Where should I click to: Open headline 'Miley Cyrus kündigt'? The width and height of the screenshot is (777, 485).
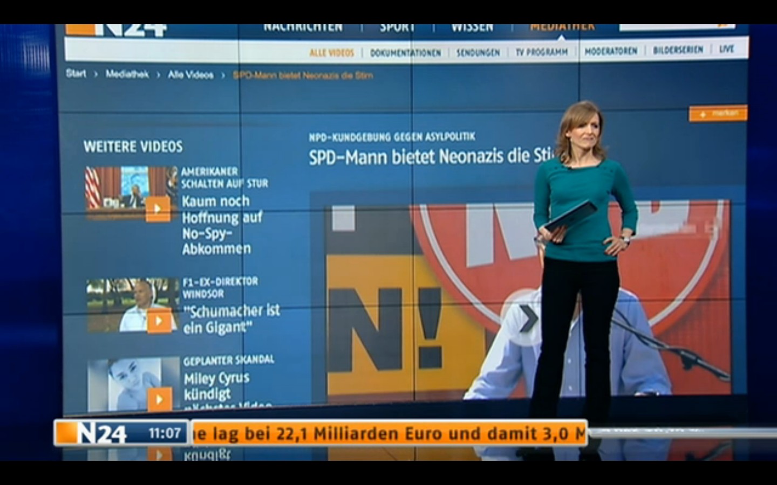tap(216, 386)
